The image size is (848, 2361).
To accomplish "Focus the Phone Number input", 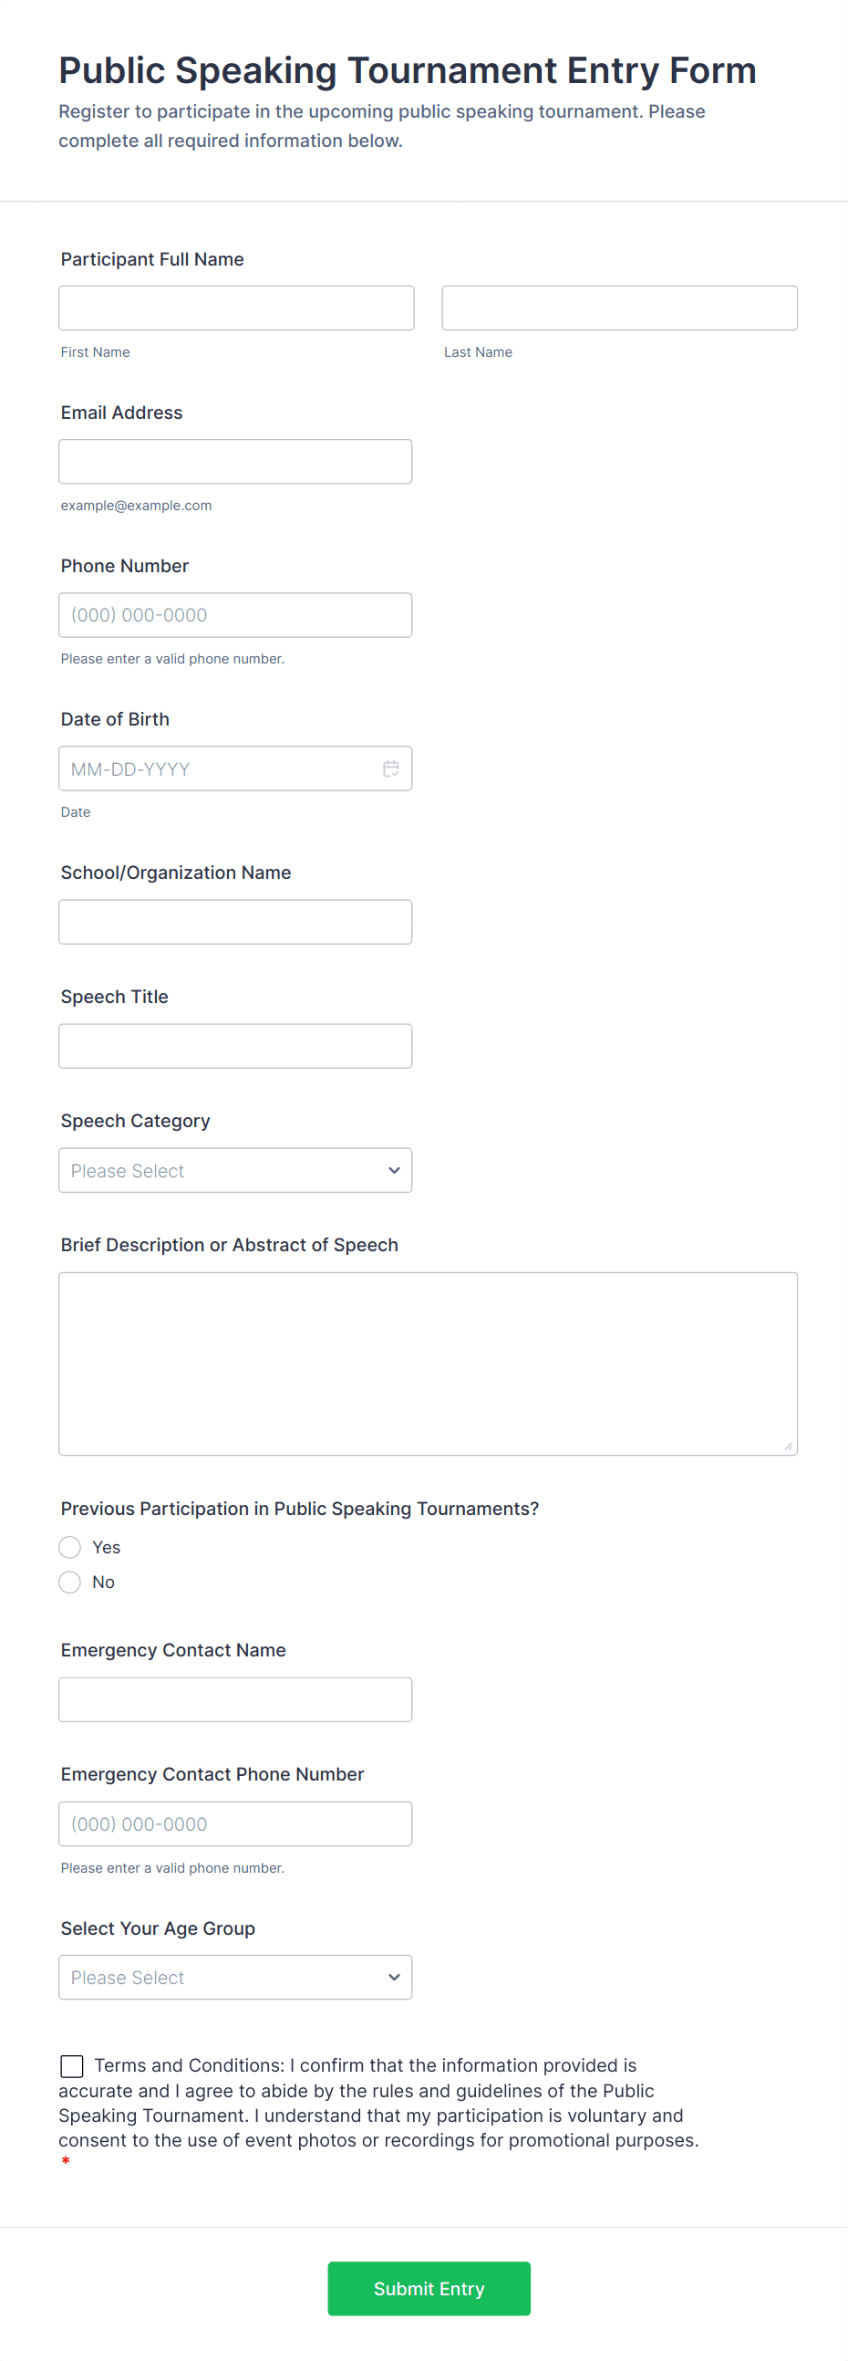I will [234, 615].
